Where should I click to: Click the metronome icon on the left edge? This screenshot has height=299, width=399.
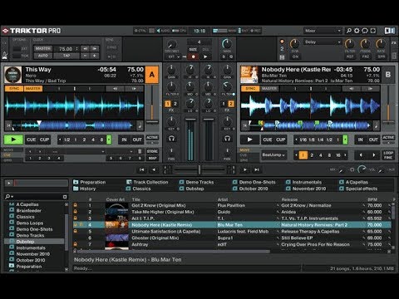[5, 55]
